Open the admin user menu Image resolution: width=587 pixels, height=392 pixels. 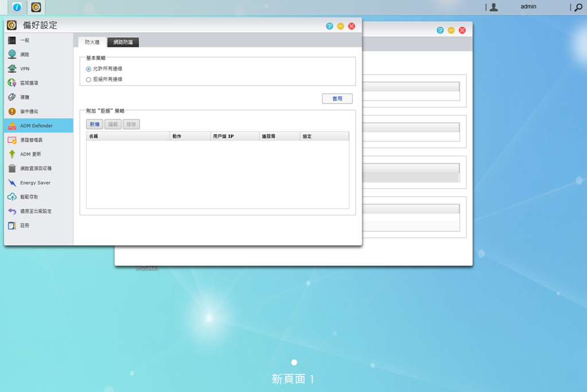point(528,6)
